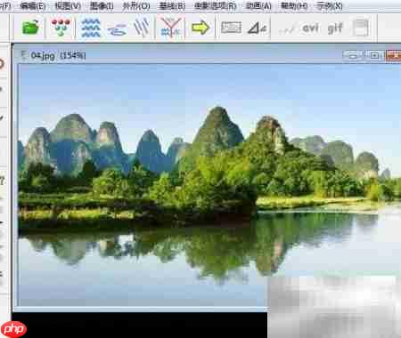Choose the basic wave ripples icon
The height and width of the screenshot is (338, 401).
click(91, 28)
